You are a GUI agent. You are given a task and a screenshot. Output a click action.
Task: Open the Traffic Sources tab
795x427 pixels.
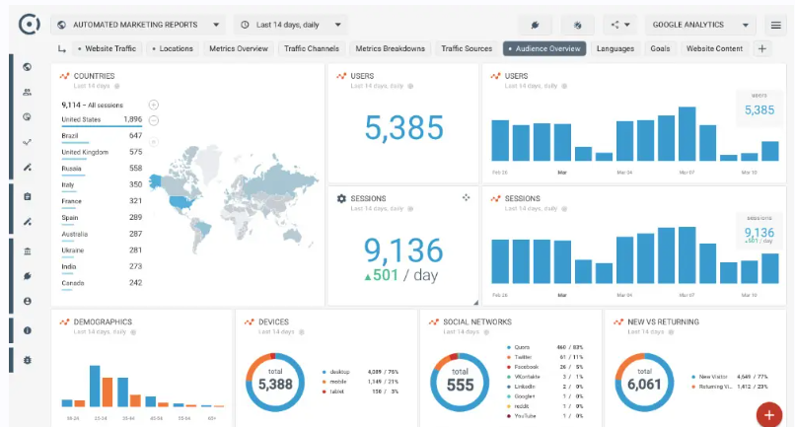coord(467,48)
